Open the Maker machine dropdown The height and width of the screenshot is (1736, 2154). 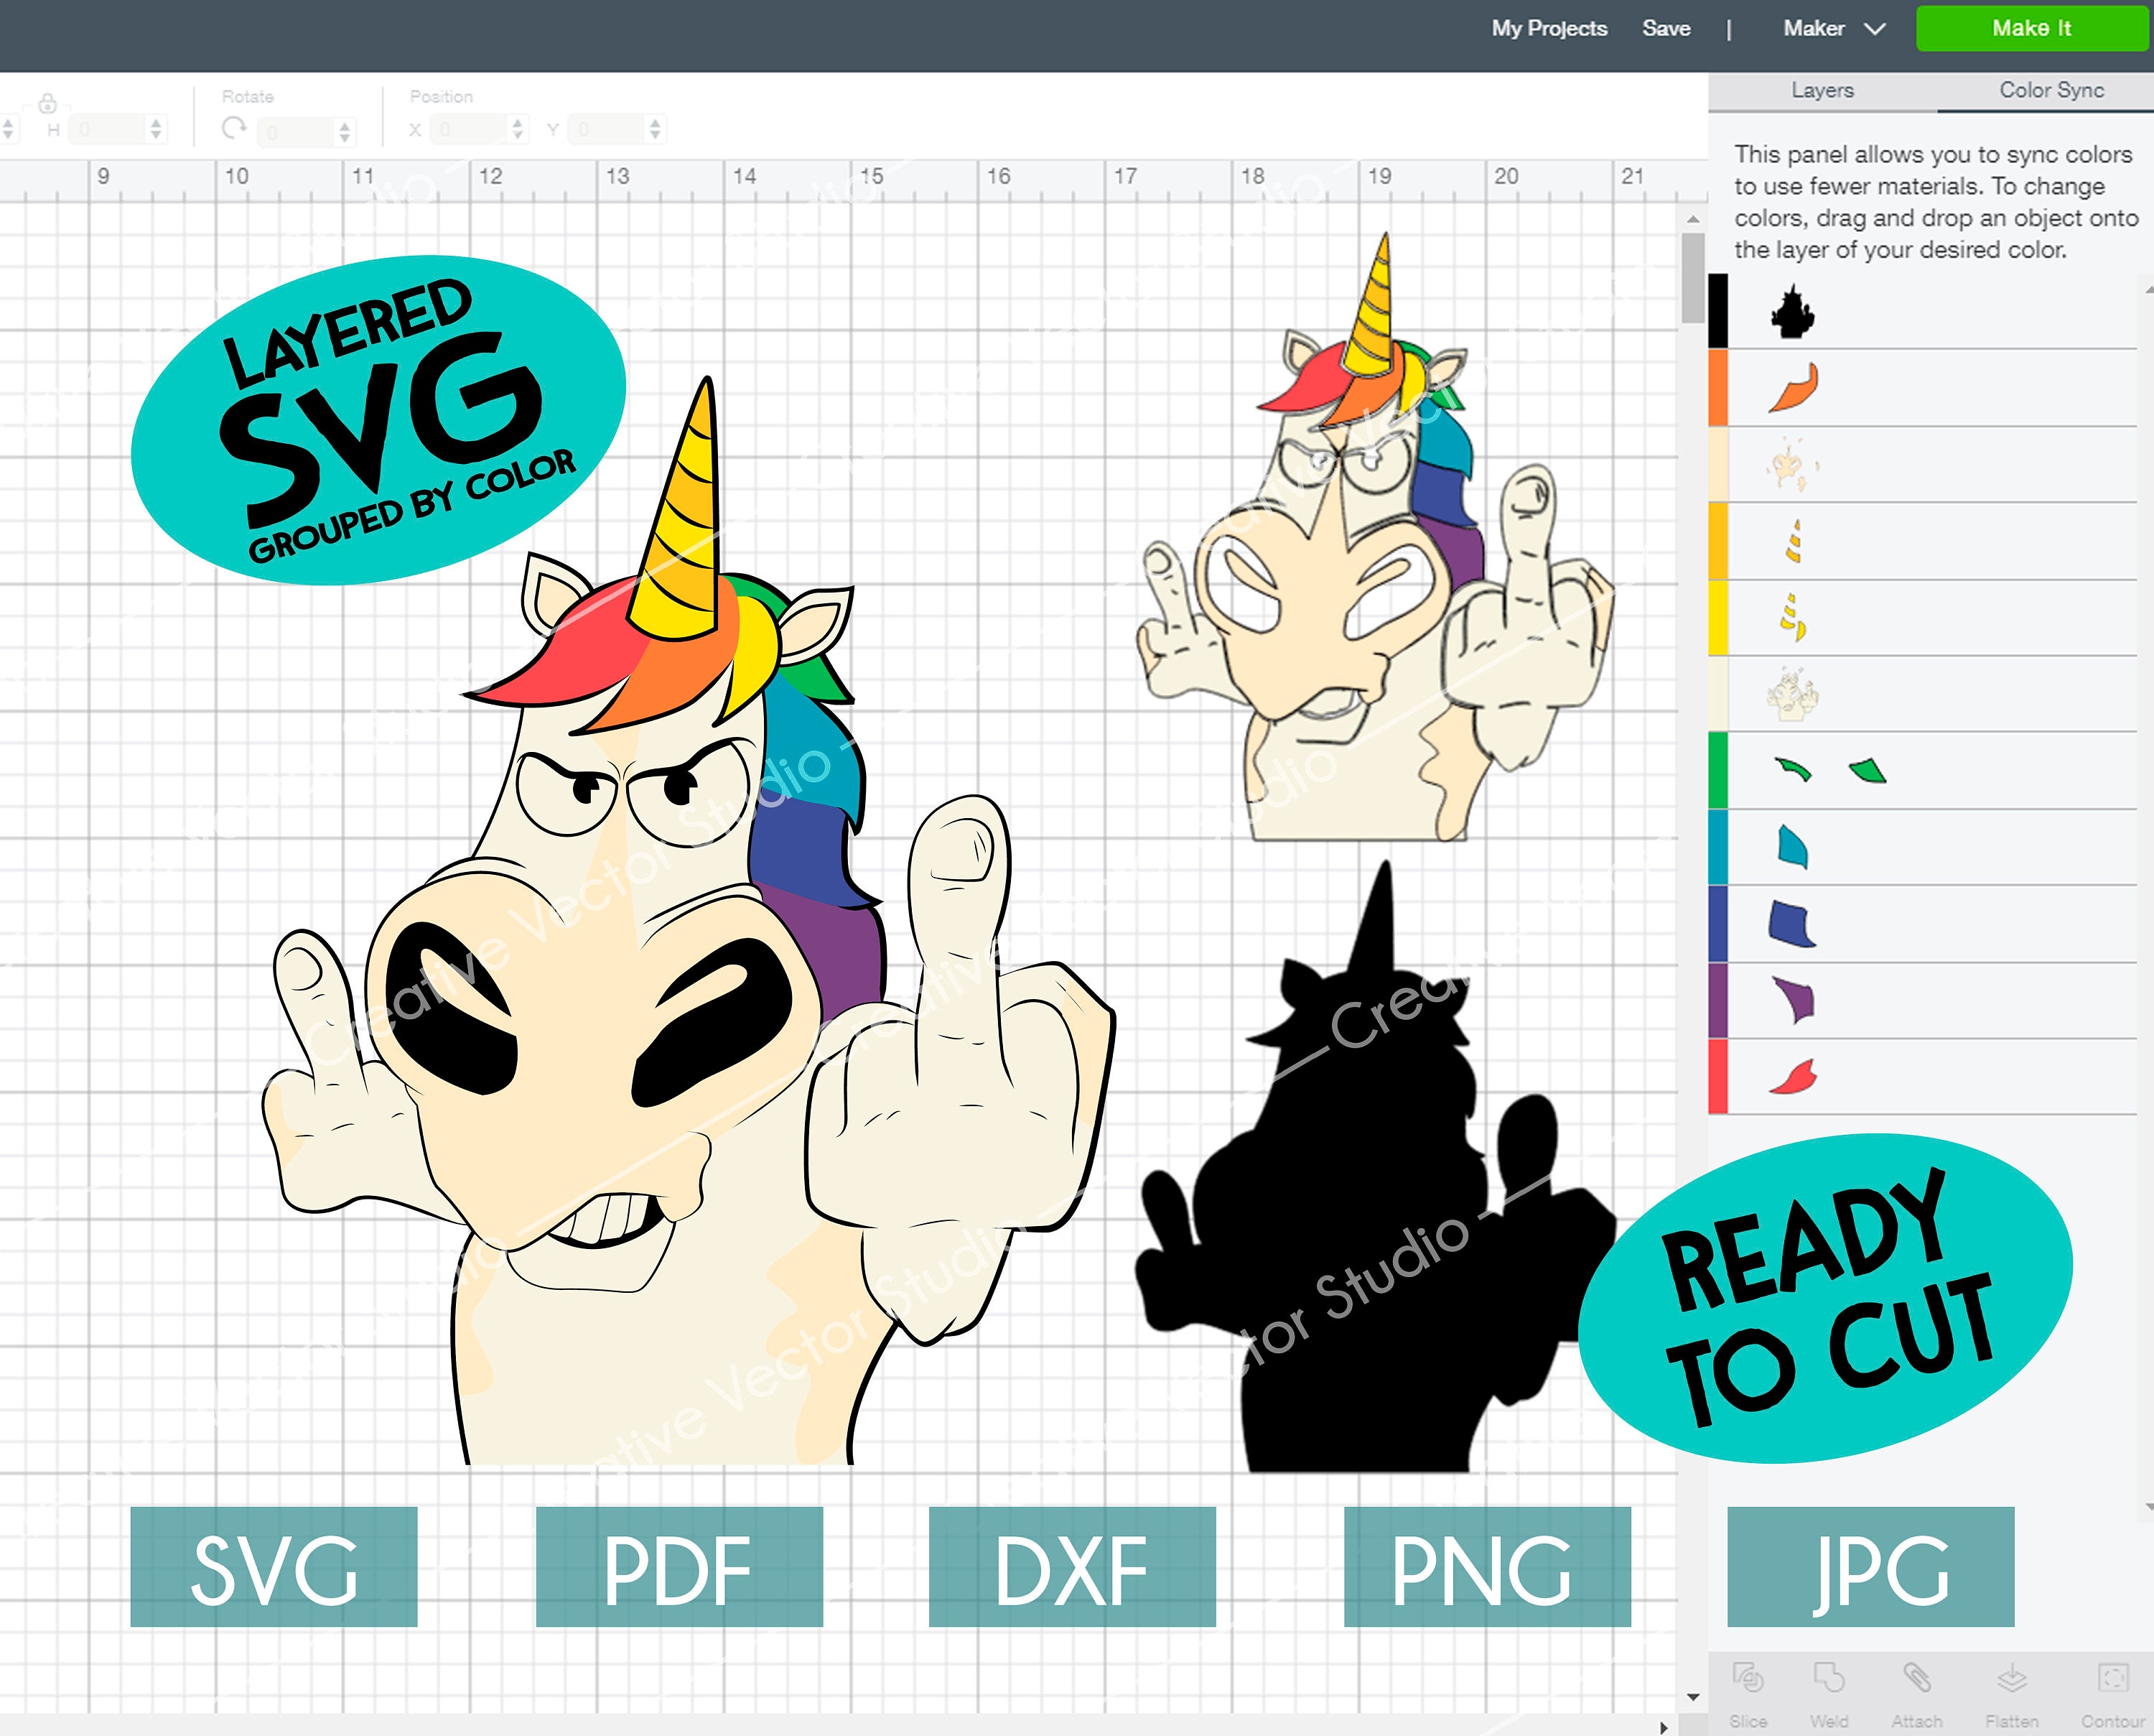point(1834,28)
